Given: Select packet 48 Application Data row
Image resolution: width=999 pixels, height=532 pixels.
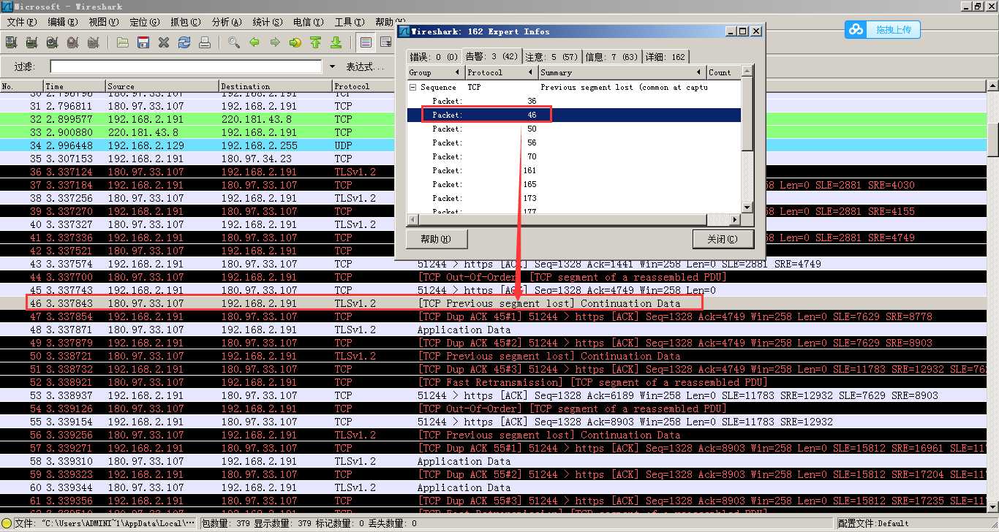Looking at the screenshot, I should (493, 330).
